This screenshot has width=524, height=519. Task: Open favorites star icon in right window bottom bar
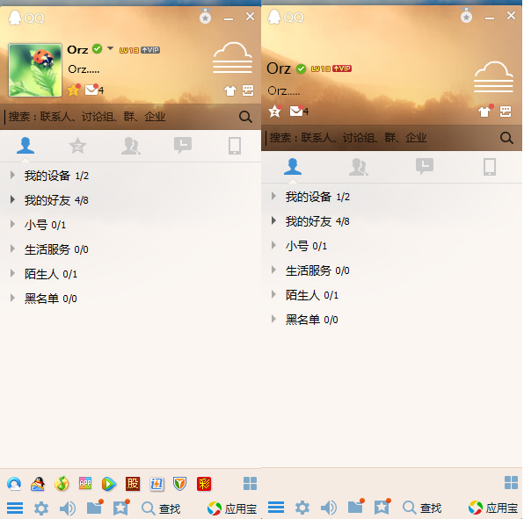pos(382,507)
